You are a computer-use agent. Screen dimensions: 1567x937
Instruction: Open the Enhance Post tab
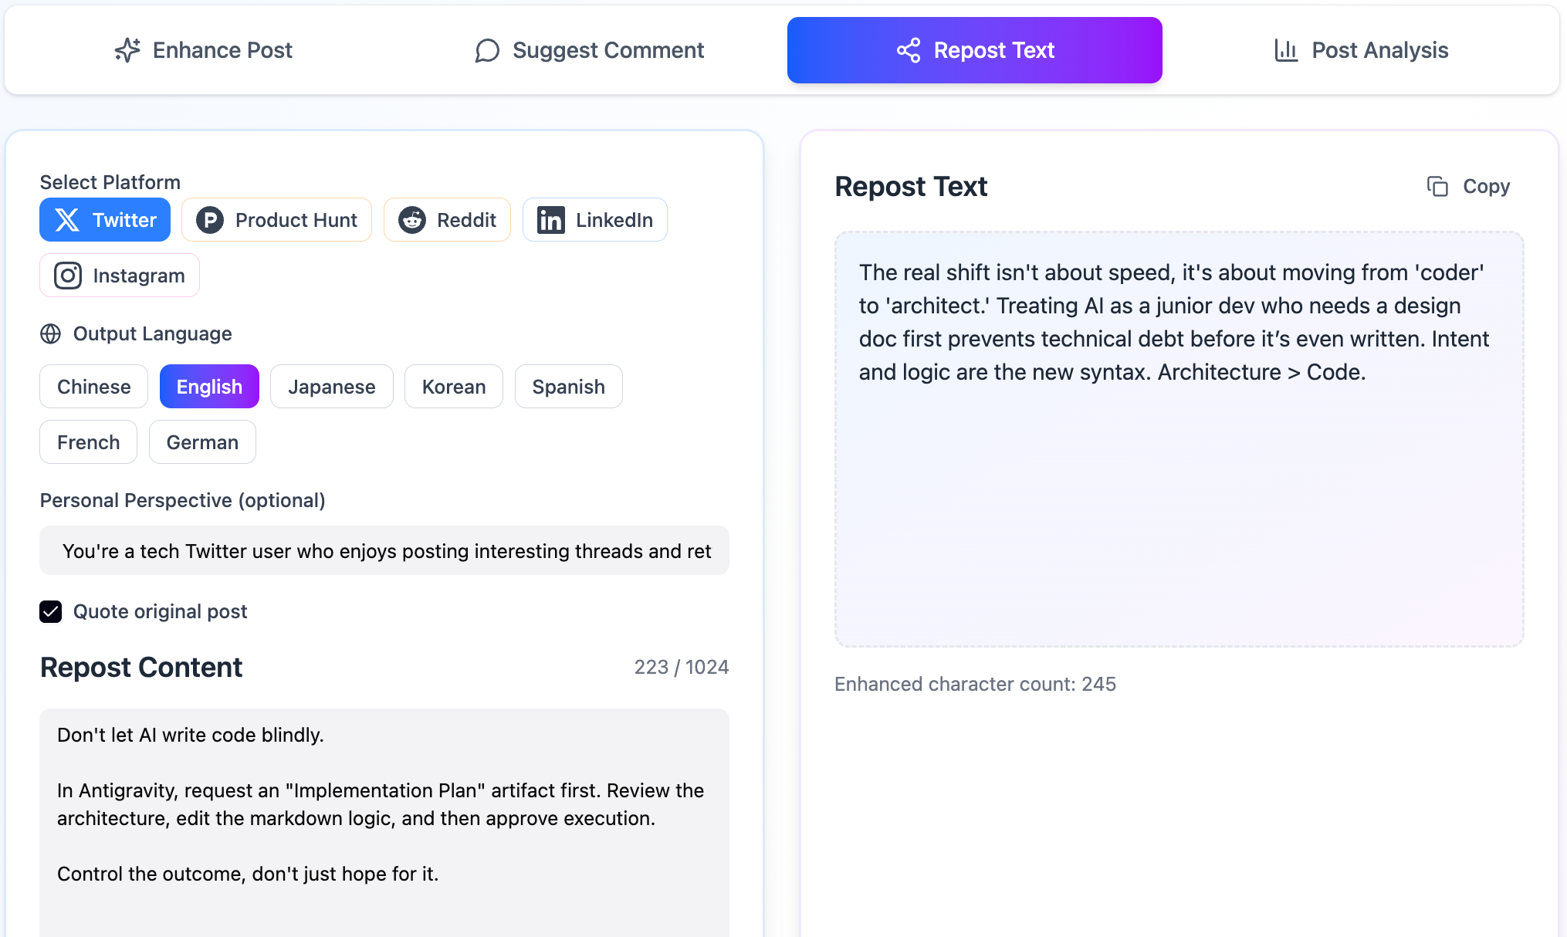point(202,49)
